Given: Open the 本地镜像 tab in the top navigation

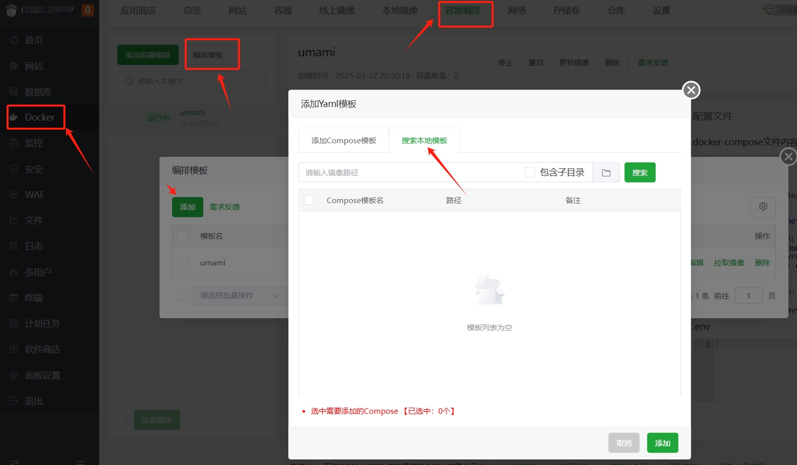Looking at the screenshot, I should 400,11.
